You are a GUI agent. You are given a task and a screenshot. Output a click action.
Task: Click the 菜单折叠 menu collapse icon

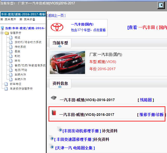click(x=21, y=19)
